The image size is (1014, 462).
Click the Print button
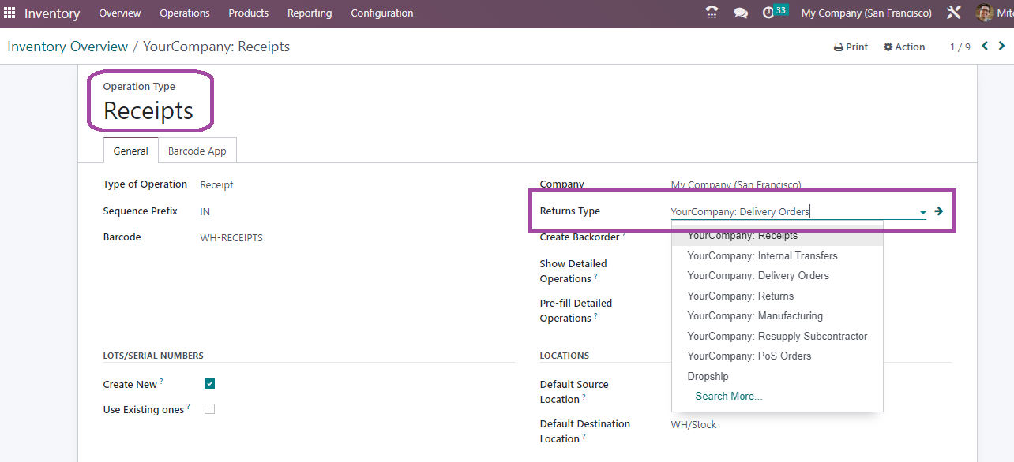coord(851,47)
